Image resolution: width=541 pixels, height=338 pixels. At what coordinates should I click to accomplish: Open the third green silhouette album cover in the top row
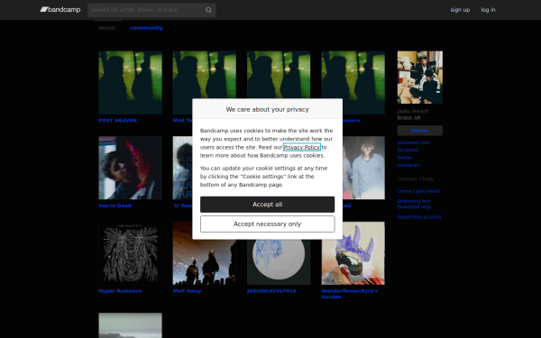(x=279, y=75)
